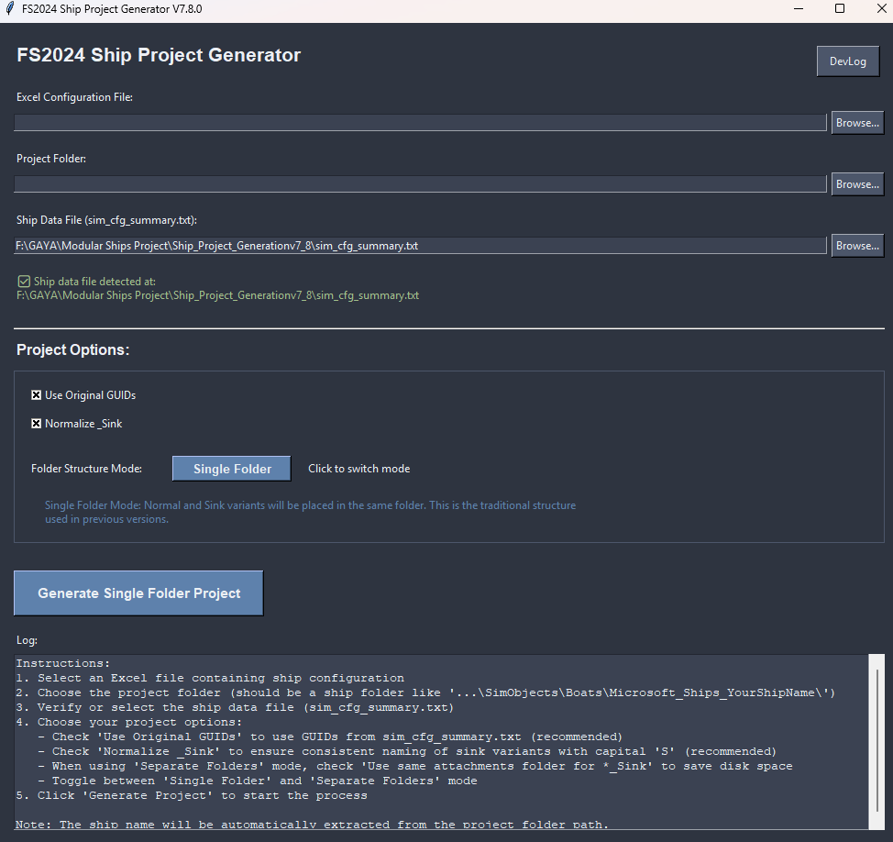Browse for the sim_cfg_summary.txt ship data file

coord(856,246)
